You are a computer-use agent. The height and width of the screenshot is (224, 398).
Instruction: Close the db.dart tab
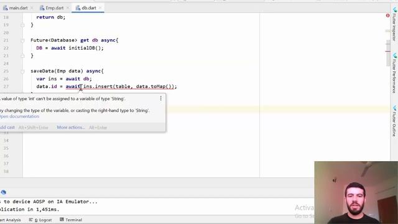pyautogui.click(x=100, y=8)
